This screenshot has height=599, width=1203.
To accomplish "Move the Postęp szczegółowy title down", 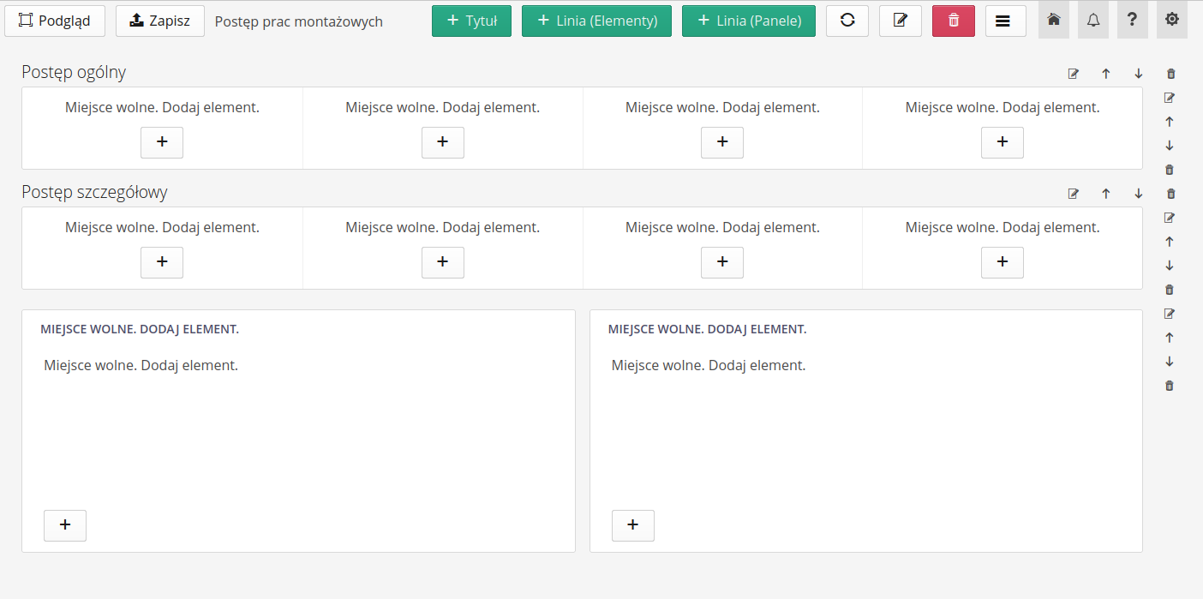I will tap(1139, 194).
